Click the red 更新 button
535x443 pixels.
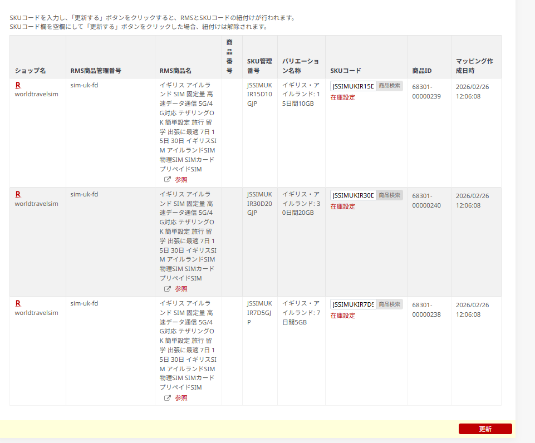485,429
